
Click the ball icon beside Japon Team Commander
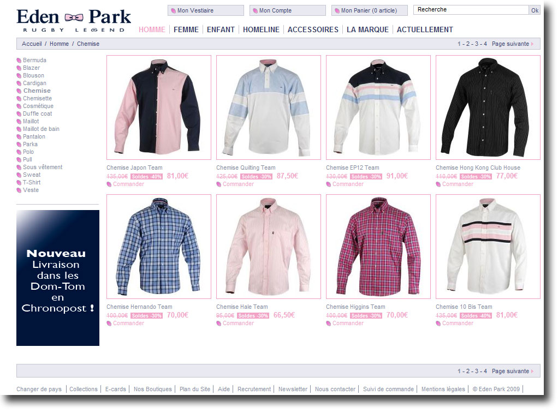point(109,184)
